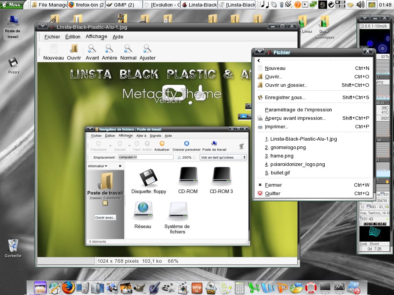The height and width of the screenshot is (295, 394).
Task: Click the 01:48 clock in panel
Action: [x=385, y=5]
